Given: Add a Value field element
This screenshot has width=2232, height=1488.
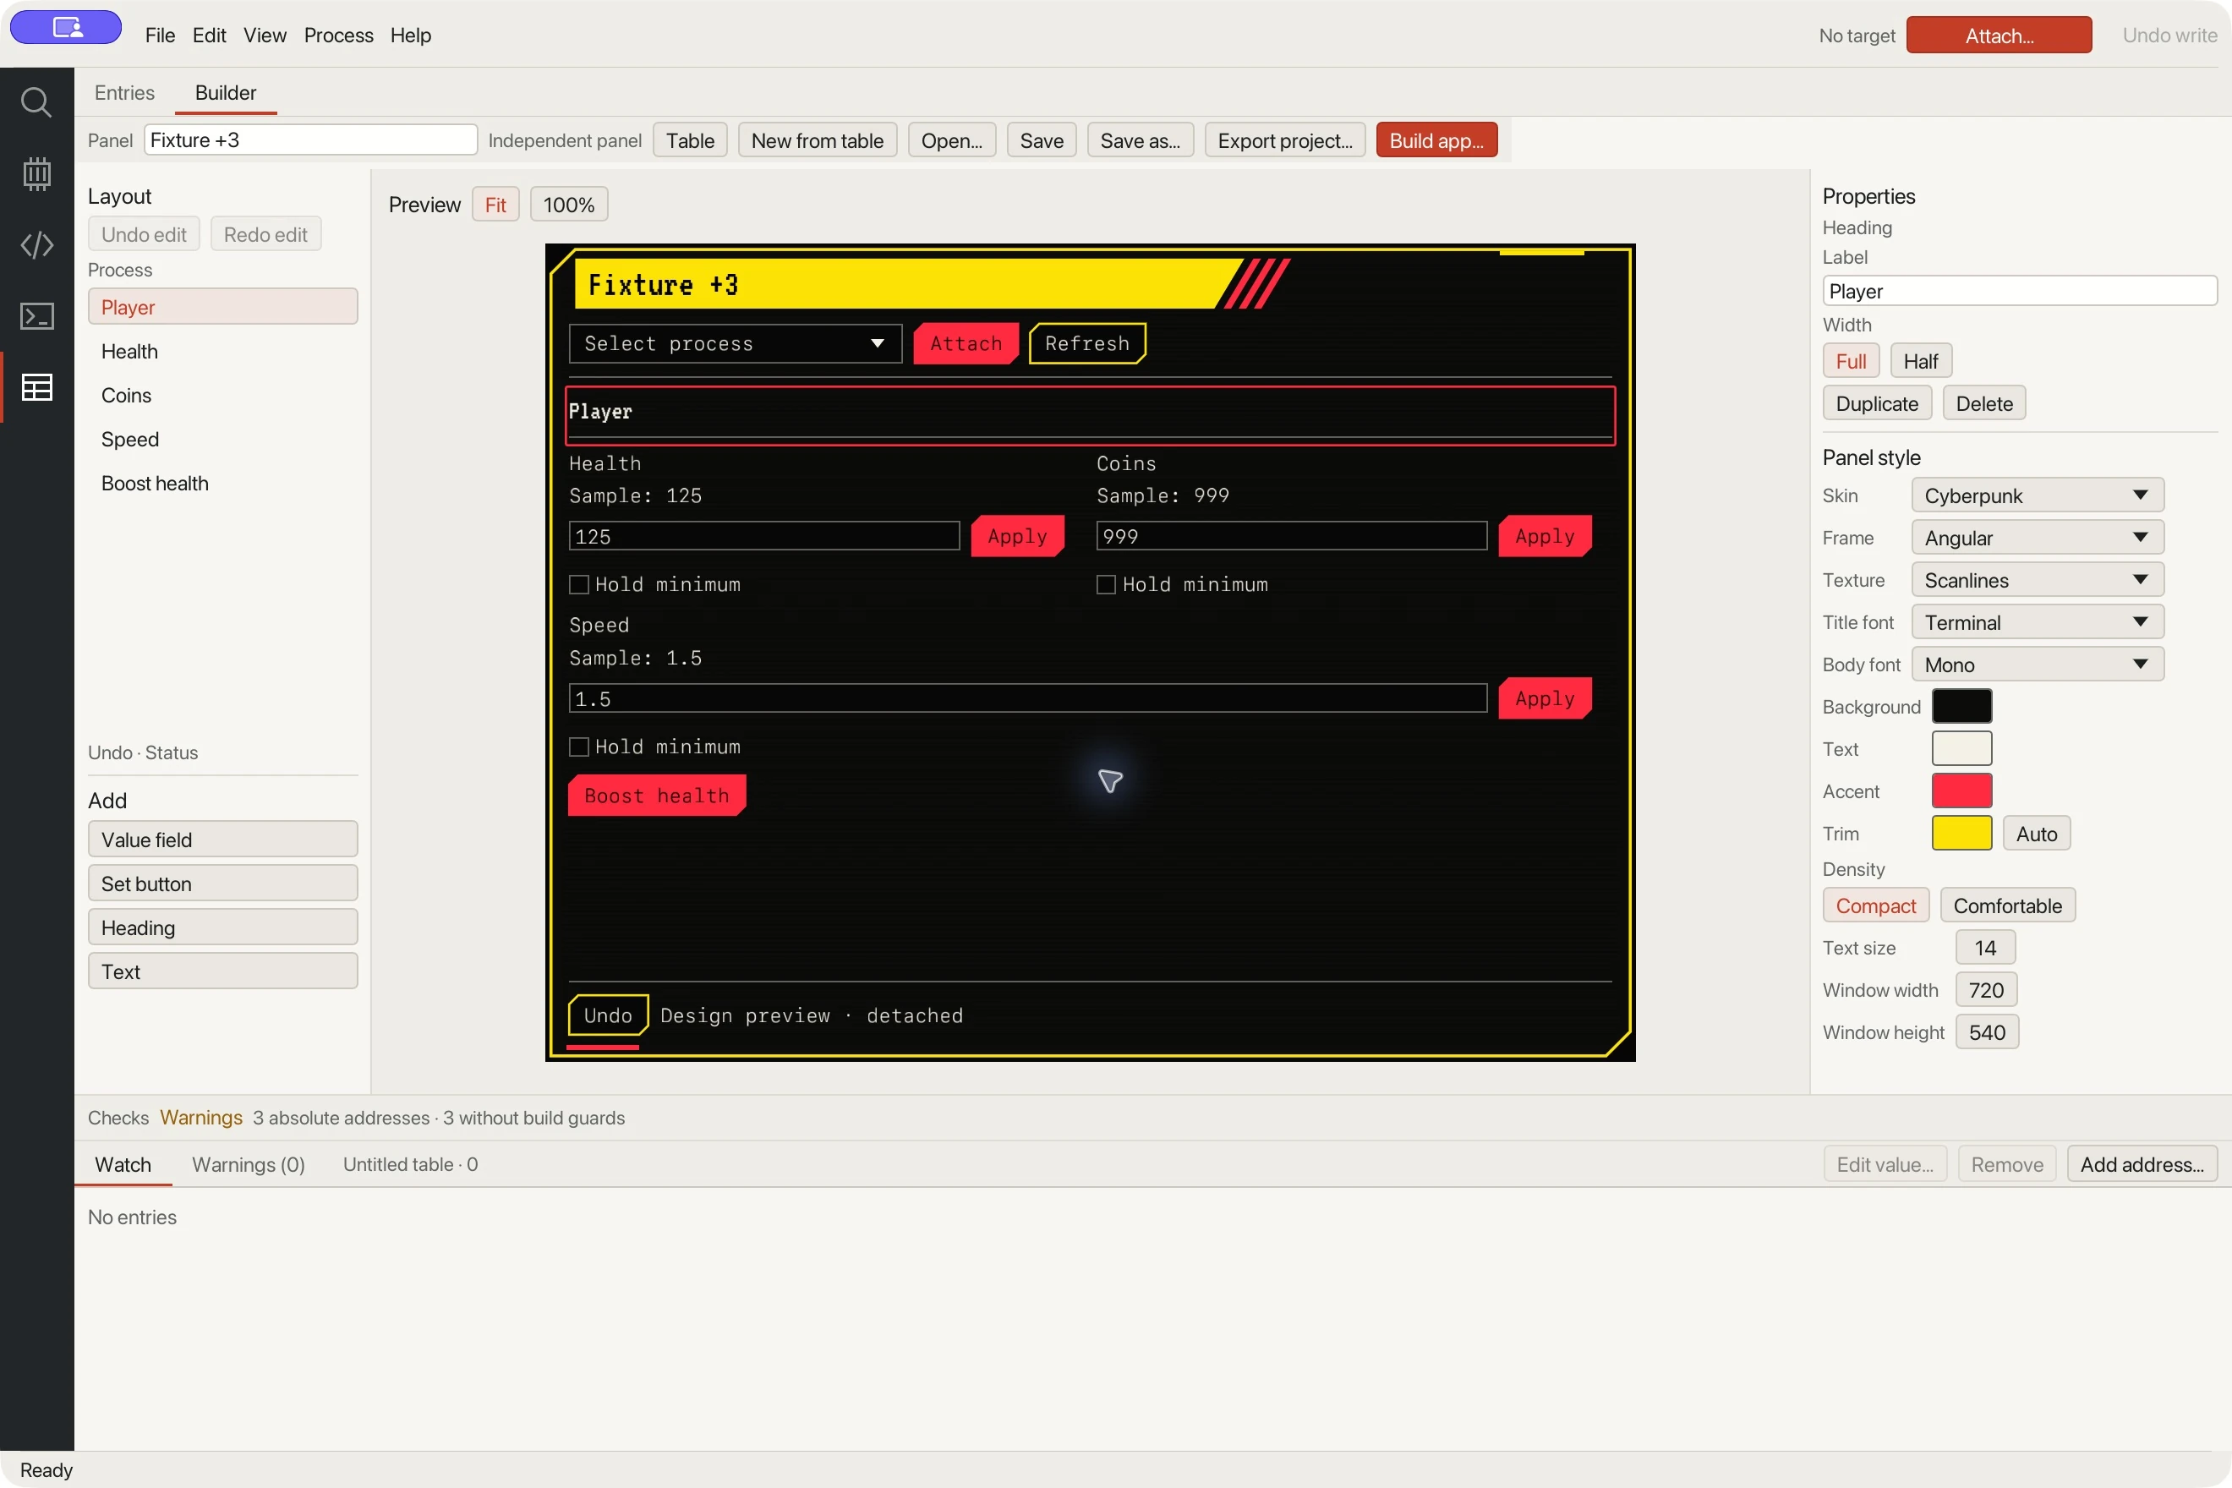Looking at the screenshot, I should coord(223,840).
